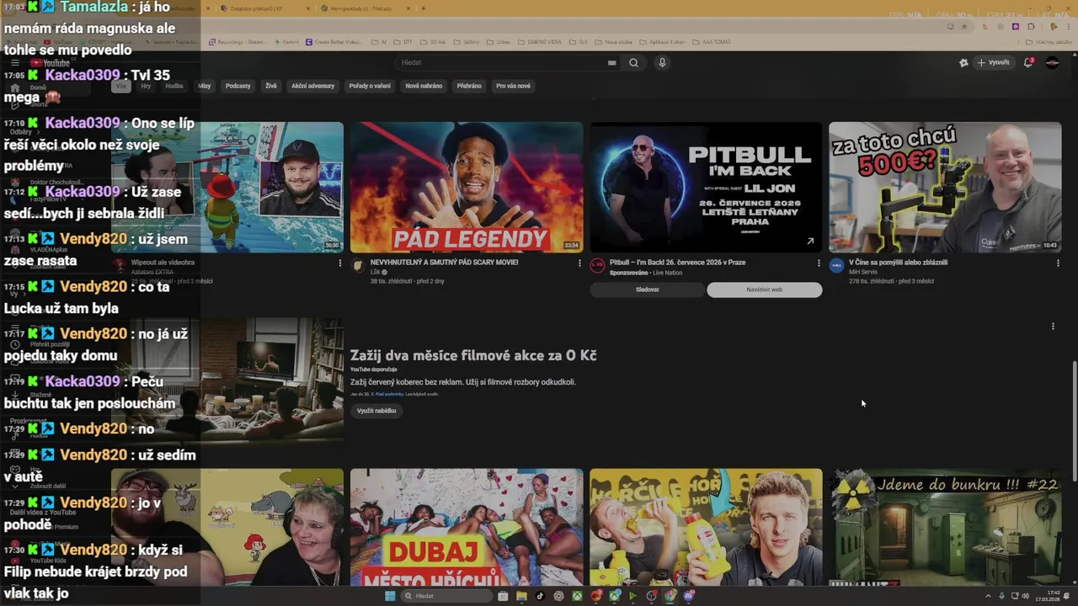Open the PÁD LEGENDY video thumbnail
The height and width of the screenshot is (606, 1078).
pos(467,187)
